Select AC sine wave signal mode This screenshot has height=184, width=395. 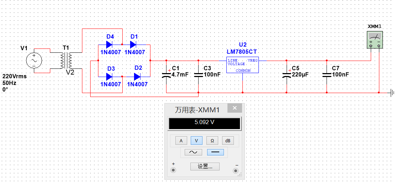[193, 152]
